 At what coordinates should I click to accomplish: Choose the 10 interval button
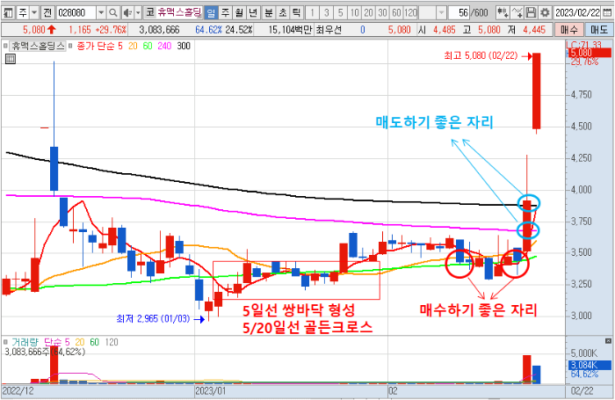[x=355, y=13]
